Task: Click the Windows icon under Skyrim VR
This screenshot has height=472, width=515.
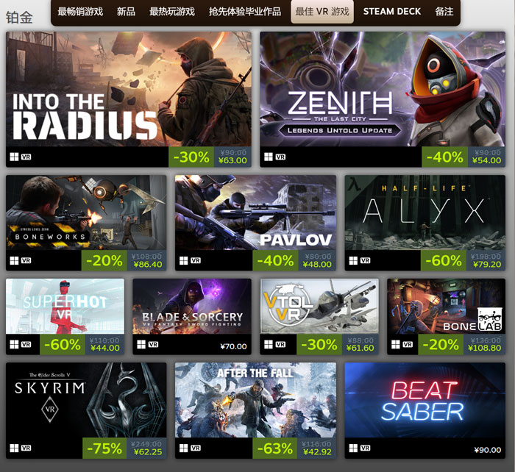Action: tap(14, 448)
